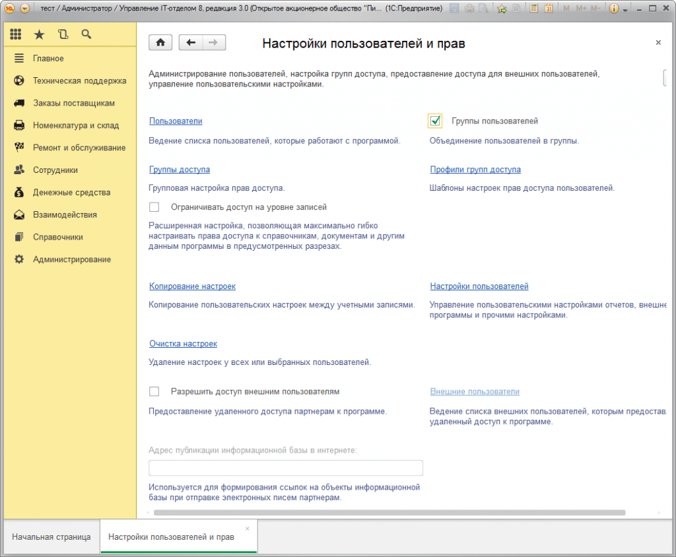Expand dropdown arrow next to Info icon
The image size is (676, 557).
[625, 9]
